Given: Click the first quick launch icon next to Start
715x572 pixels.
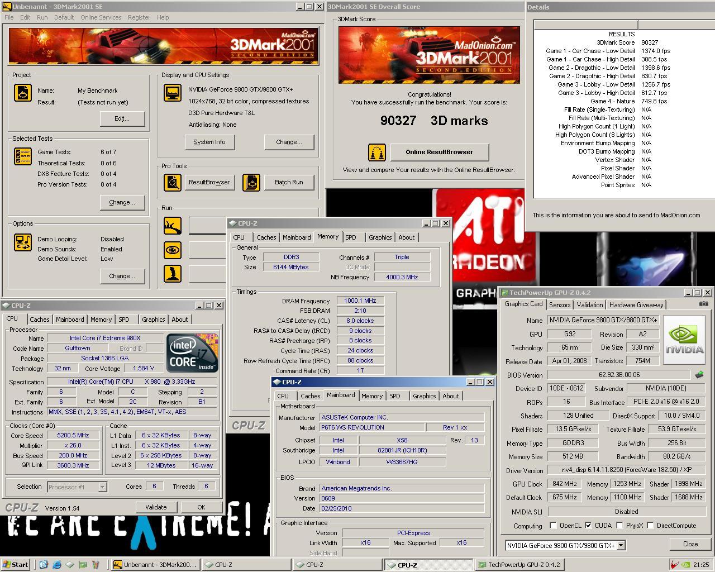Looking at the screenshot, I should [44, 565].
